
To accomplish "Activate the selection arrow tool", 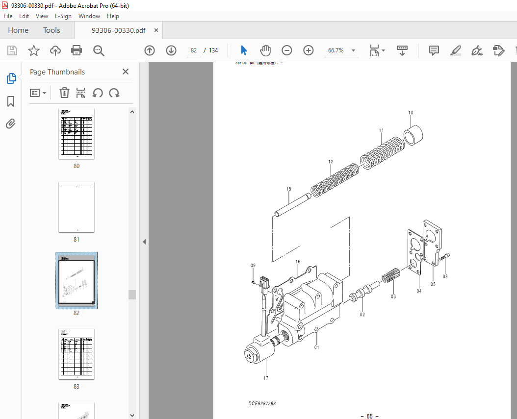I will pyautogui.click(x=244, y=50).
